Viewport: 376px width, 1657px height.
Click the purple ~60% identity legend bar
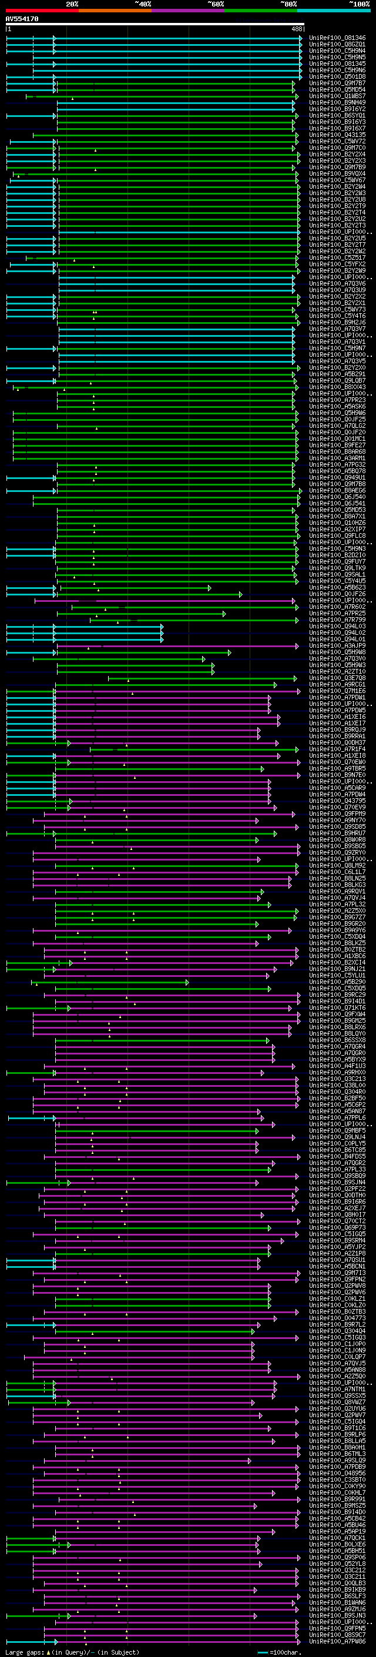pos(187,11)
